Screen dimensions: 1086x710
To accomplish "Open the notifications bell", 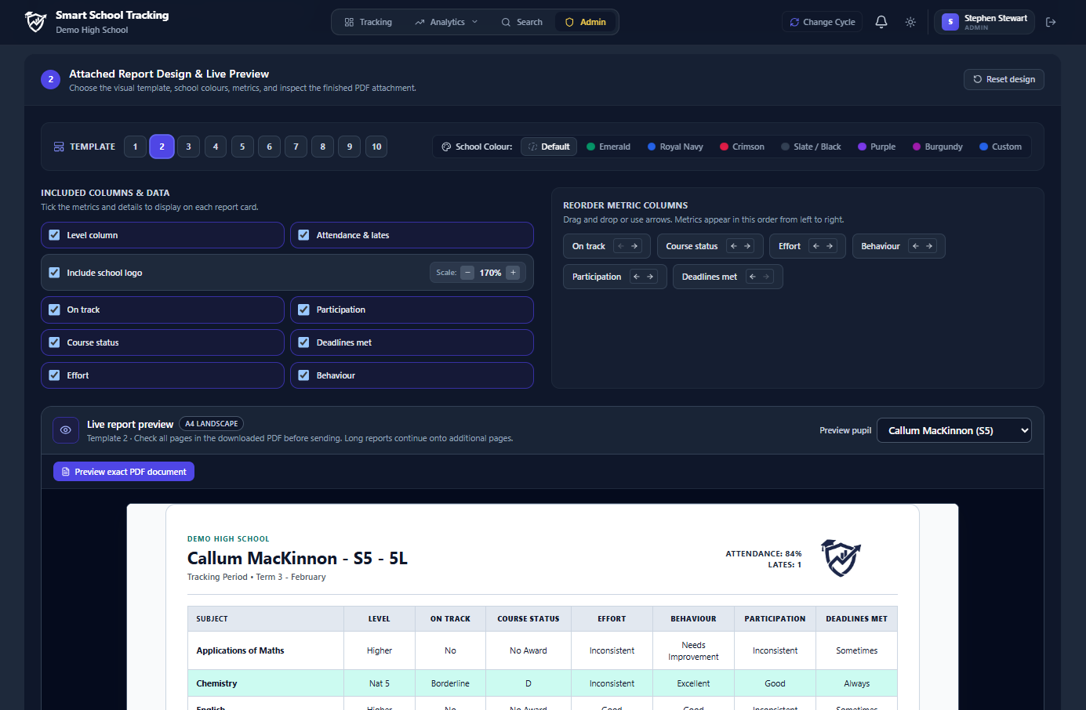I will [881, 22].
